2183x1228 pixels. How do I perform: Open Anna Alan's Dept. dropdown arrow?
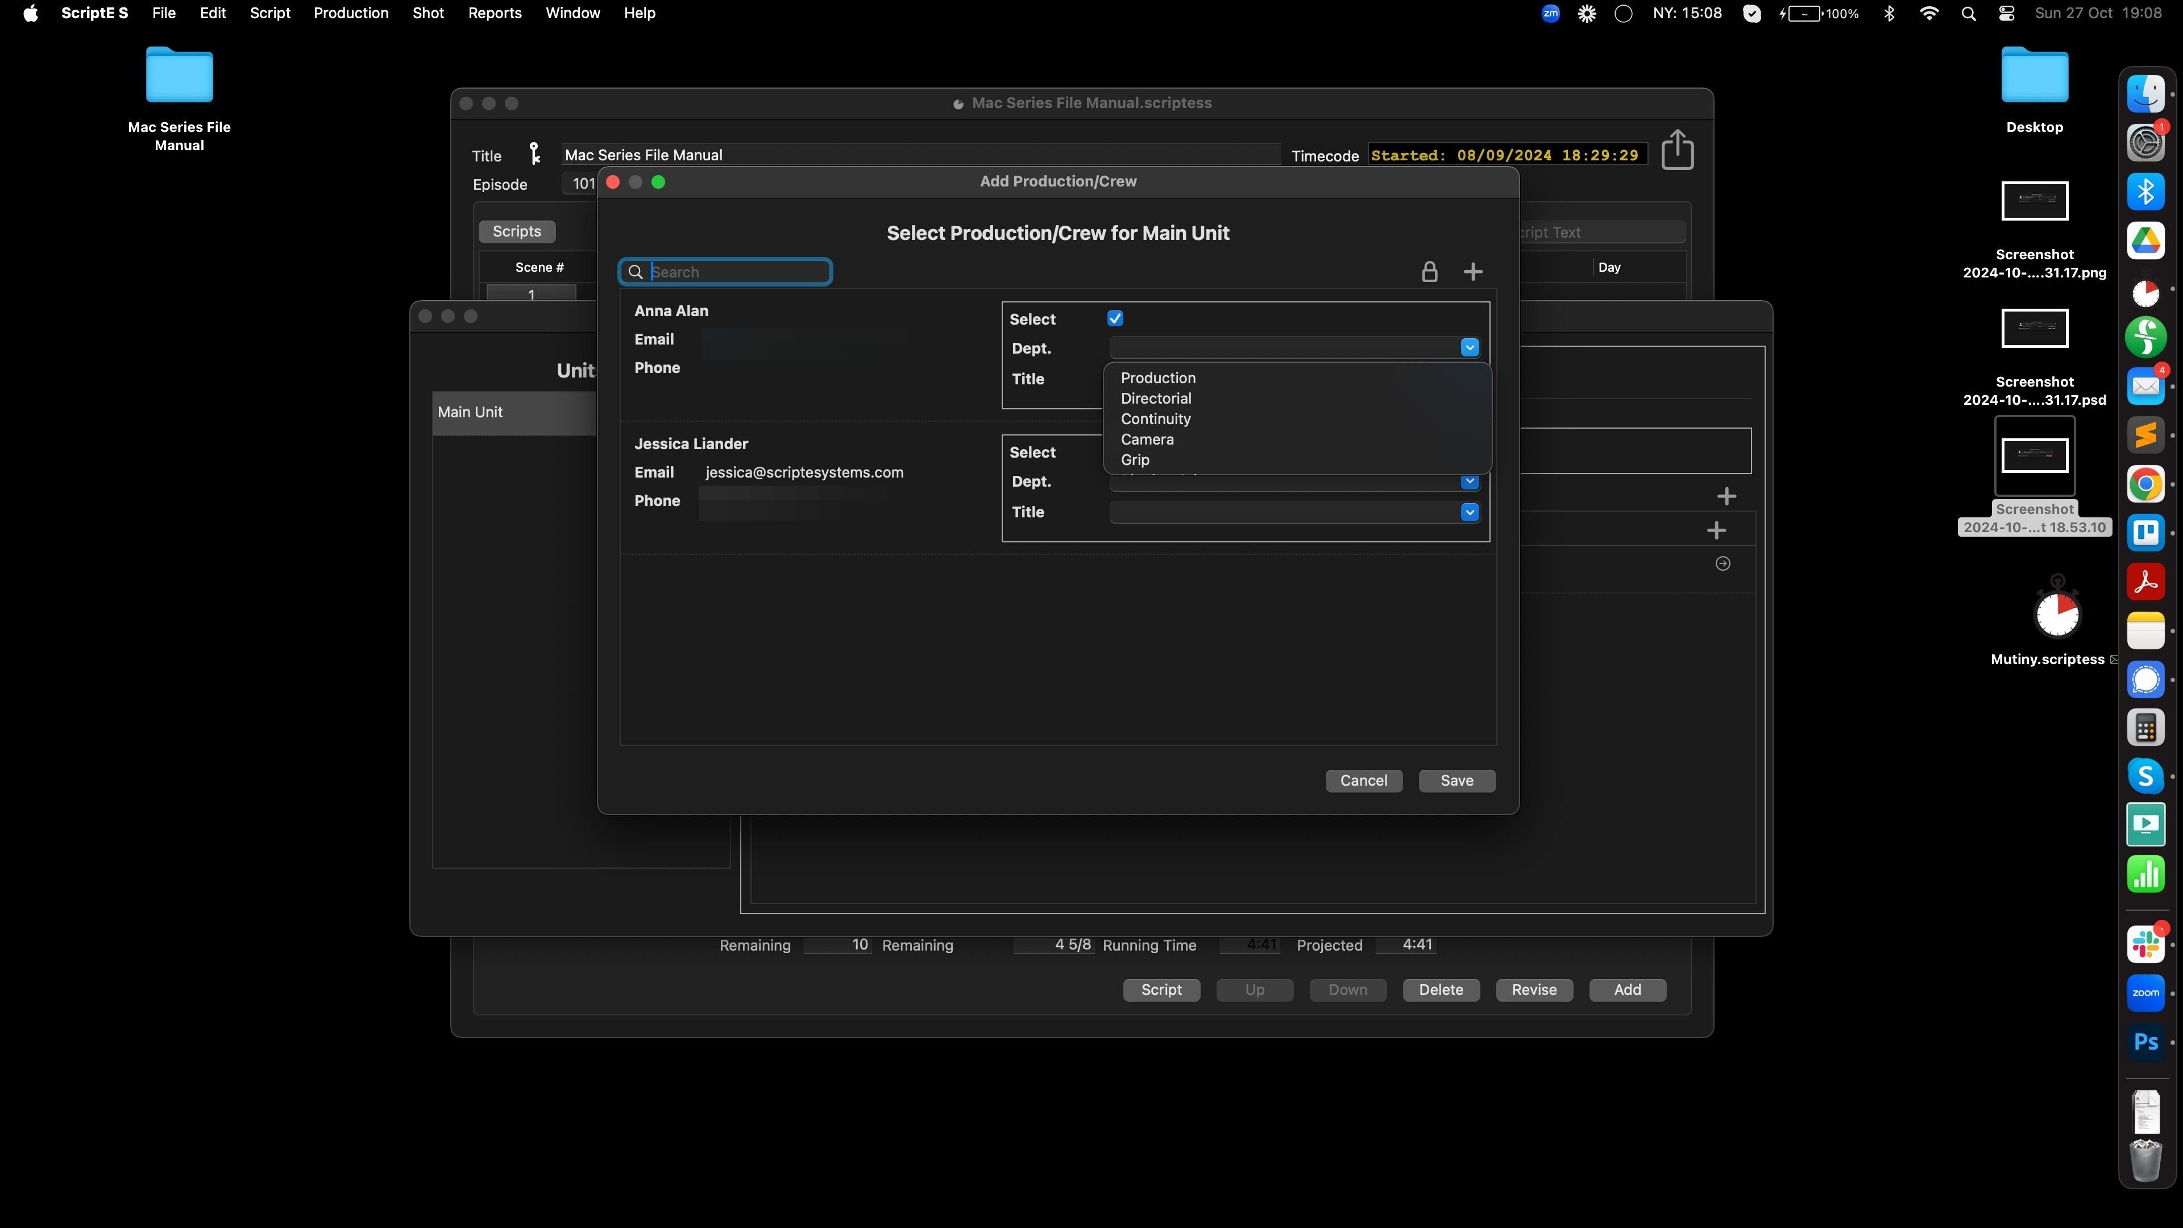pyautogui.click(x=1468, y=347)
